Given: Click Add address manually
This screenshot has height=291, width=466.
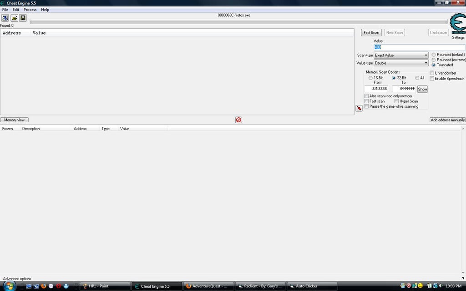Looking at the screenshot, I should [448, 120].
